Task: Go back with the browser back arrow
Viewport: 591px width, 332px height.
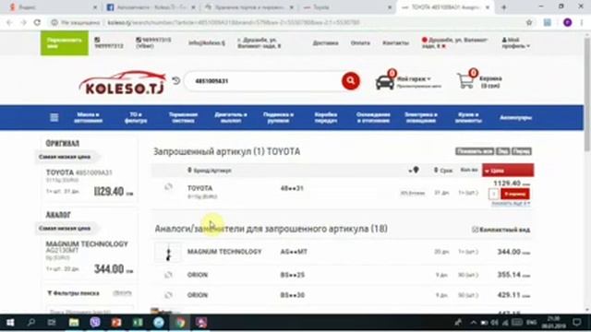Action: 9,22
